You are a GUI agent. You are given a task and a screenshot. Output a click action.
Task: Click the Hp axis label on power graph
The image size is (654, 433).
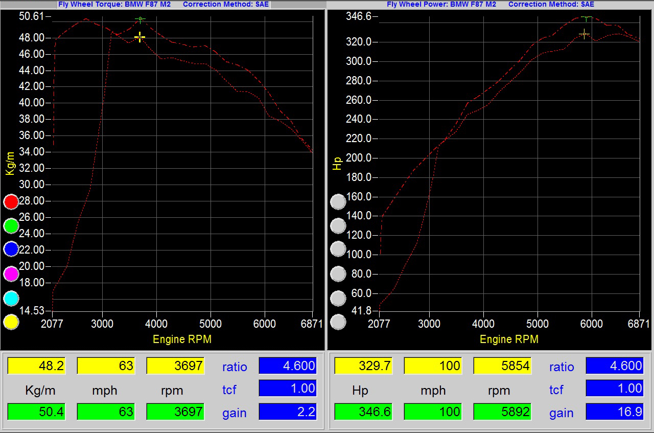click(x=337, y=164)
